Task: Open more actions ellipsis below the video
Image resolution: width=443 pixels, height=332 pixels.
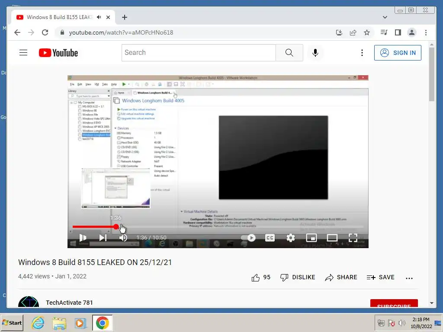Action: pyautogui.click(x=409, y=278)
